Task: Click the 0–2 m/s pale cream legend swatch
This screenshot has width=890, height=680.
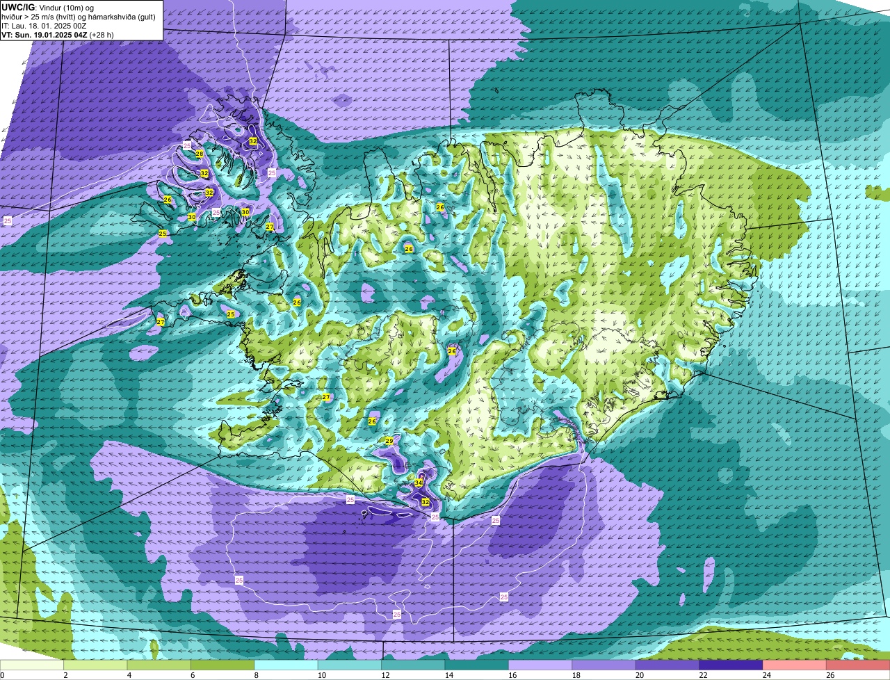Action: coord(32,665)
